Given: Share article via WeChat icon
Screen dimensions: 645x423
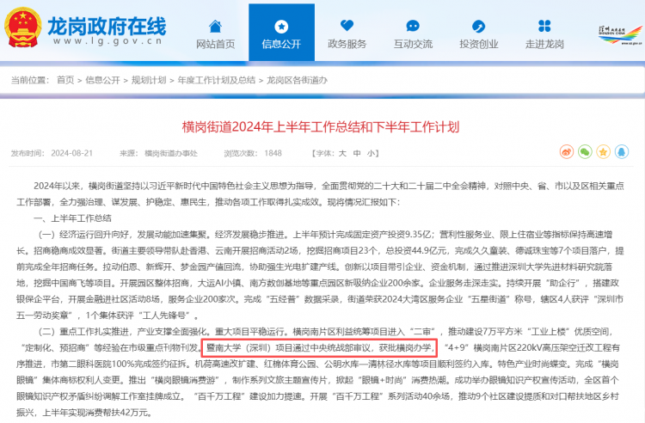Looking at the screenshot, I should click(585, 152).
